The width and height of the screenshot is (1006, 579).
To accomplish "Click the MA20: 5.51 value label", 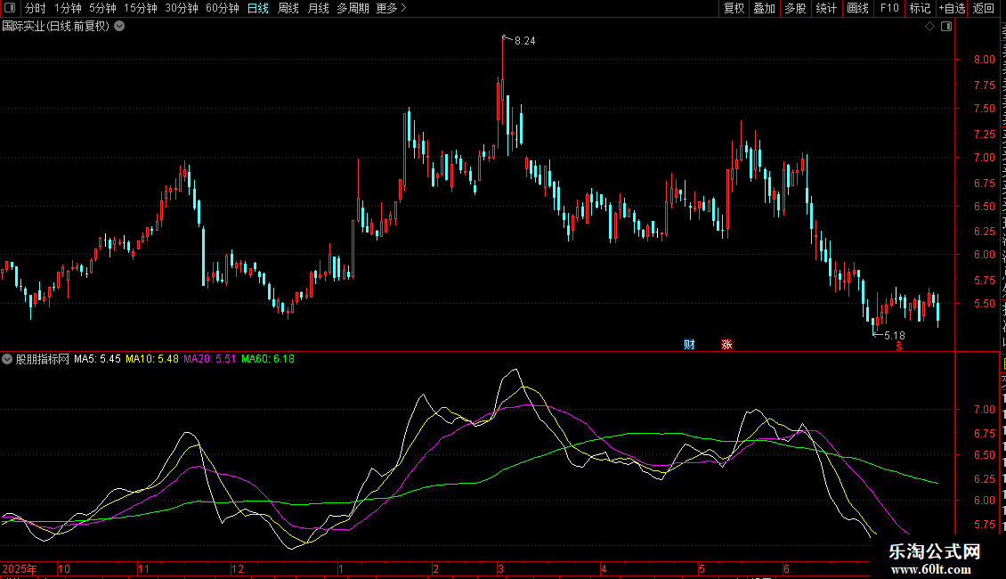I will point(210,359).
